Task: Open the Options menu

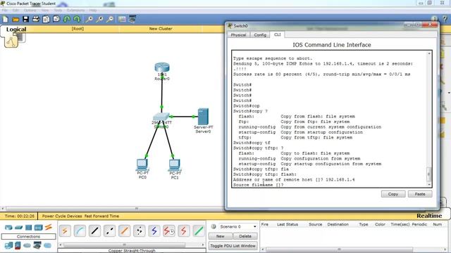Action: (30, 11)
